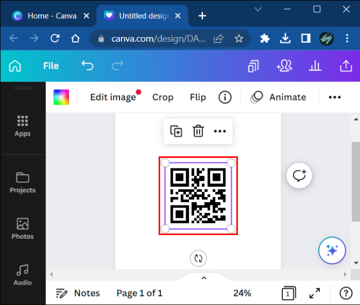The width and height of the screenshot is (360, 305).
Task: Enter fullscreen present mode
Action: click(315, 294)
